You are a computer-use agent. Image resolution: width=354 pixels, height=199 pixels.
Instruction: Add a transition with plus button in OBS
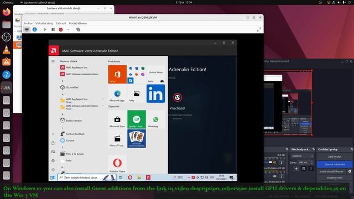pos(296,169)
